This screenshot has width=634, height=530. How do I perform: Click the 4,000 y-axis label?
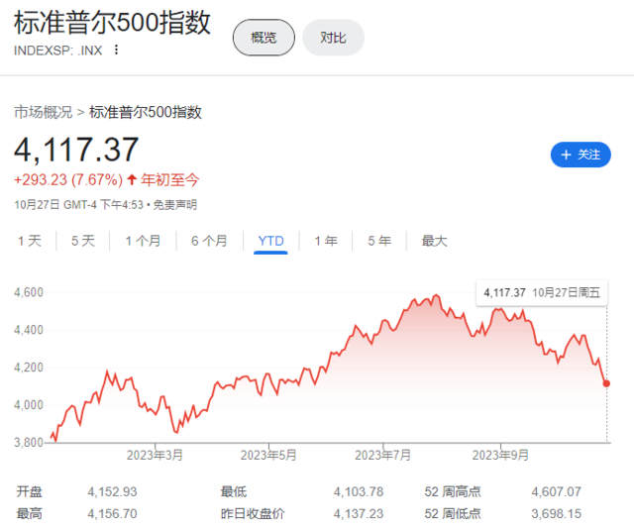pyautogui.click(x=29, y=404)
